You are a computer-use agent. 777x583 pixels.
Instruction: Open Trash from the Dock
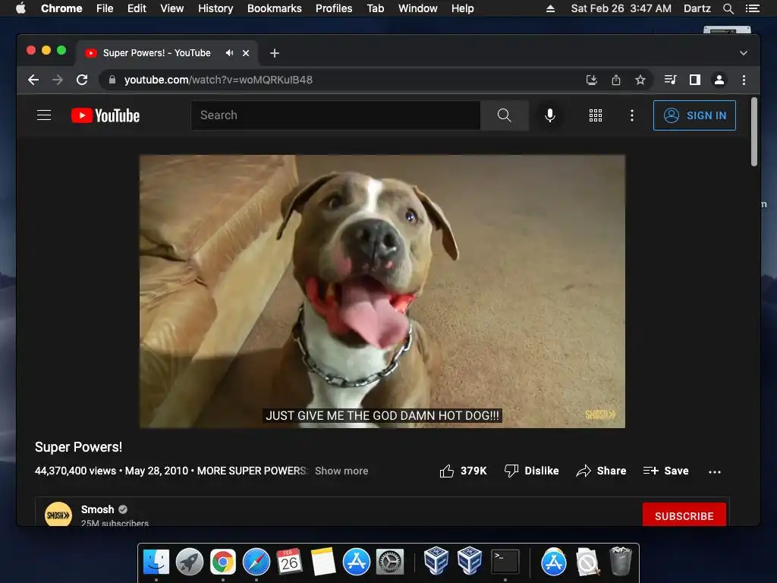pos(621,561)
